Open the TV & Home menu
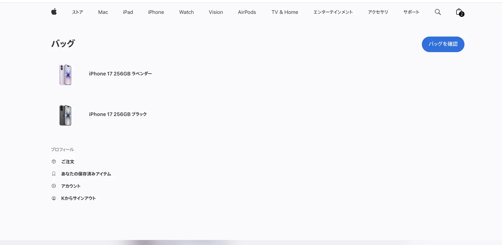502x245 pixels. (285, 12)
